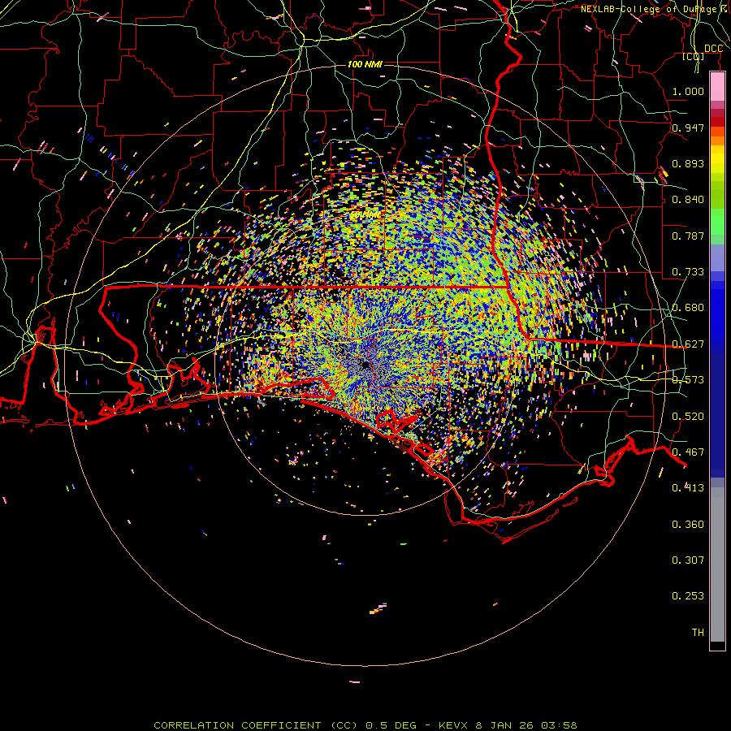This screenshot has height=731, width=731.
Task: Click the 0.573 colorbar value
Action: point(688,380)
